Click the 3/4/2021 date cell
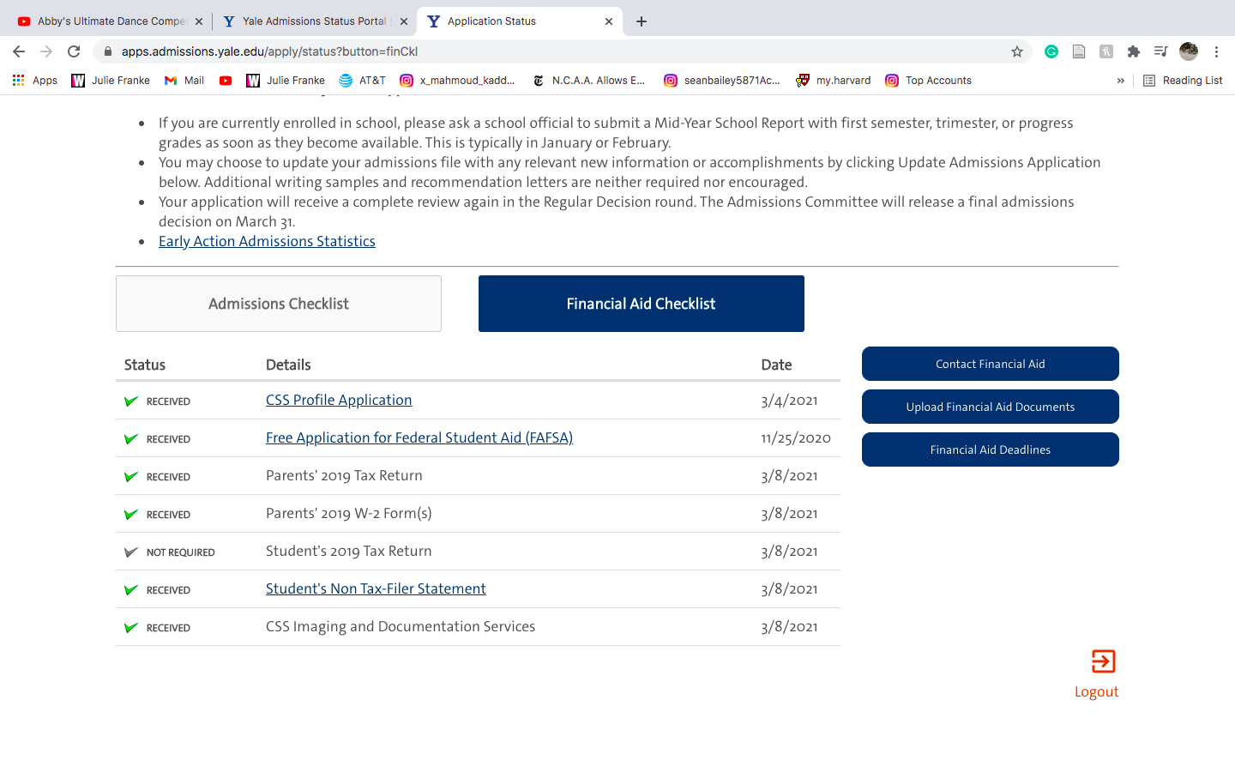This screenshot has width=1235, height=772. coord(789,401)
